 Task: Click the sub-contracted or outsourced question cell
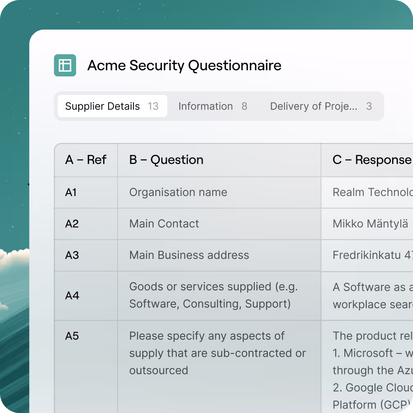[217, 353]
